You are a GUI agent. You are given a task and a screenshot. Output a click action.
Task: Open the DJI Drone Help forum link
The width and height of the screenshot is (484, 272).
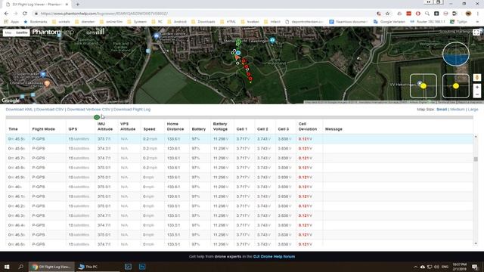pyautogui.click(x=274, y=257)
